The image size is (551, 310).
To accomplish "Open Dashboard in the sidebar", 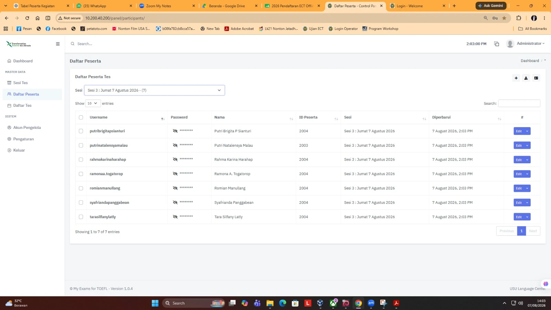I will (23, 61).
